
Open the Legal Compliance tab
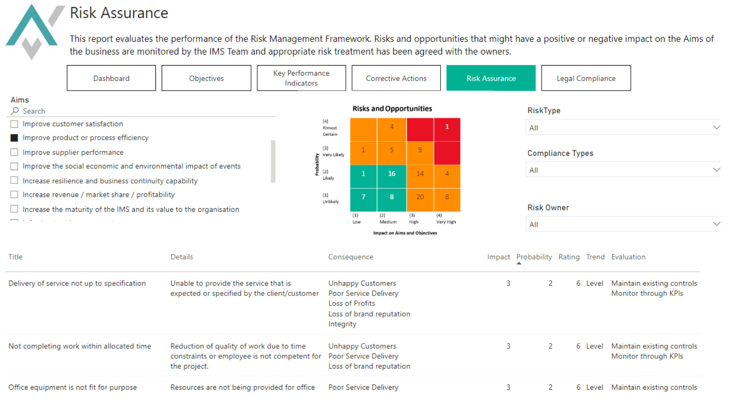click(x=586, y=78)
